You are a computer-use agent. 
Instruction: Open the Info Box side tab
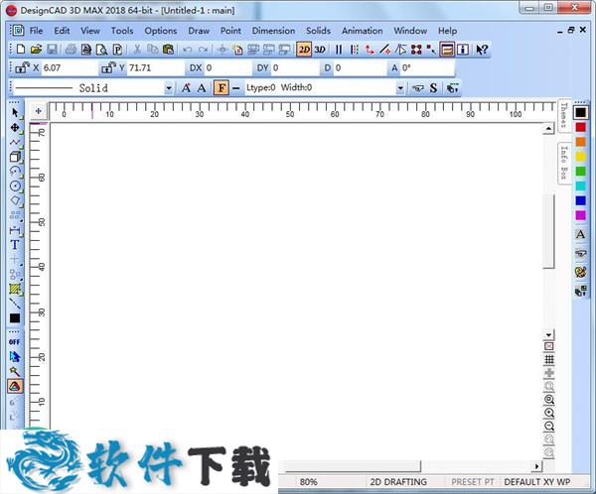tap(564, 163)
